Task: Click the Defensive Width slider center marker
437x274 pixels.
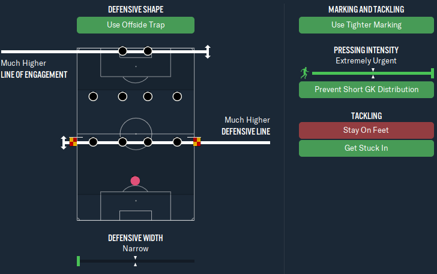Action: pyautogui.click(x=135, y=261)
